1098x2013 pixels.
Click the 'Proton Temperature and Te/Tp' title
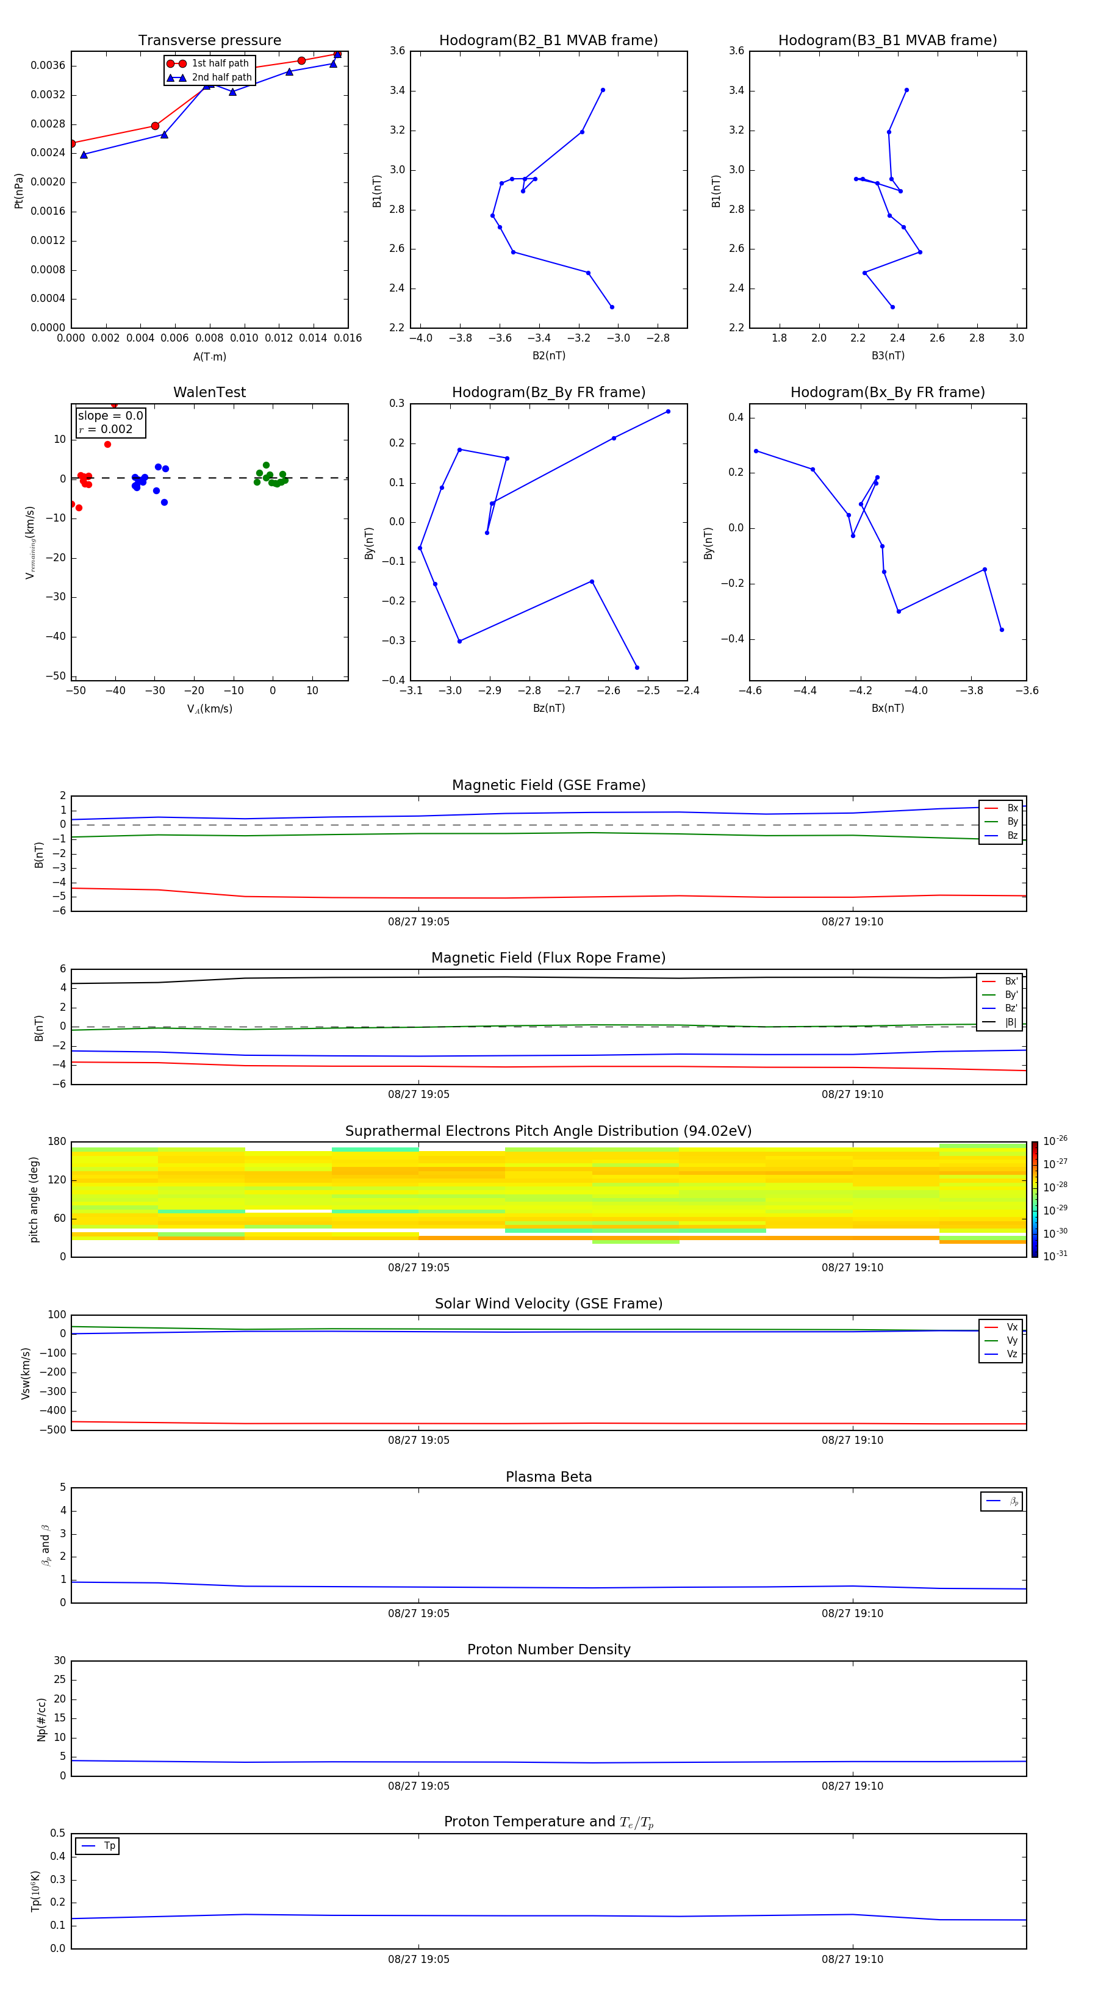click(548, 1822)
